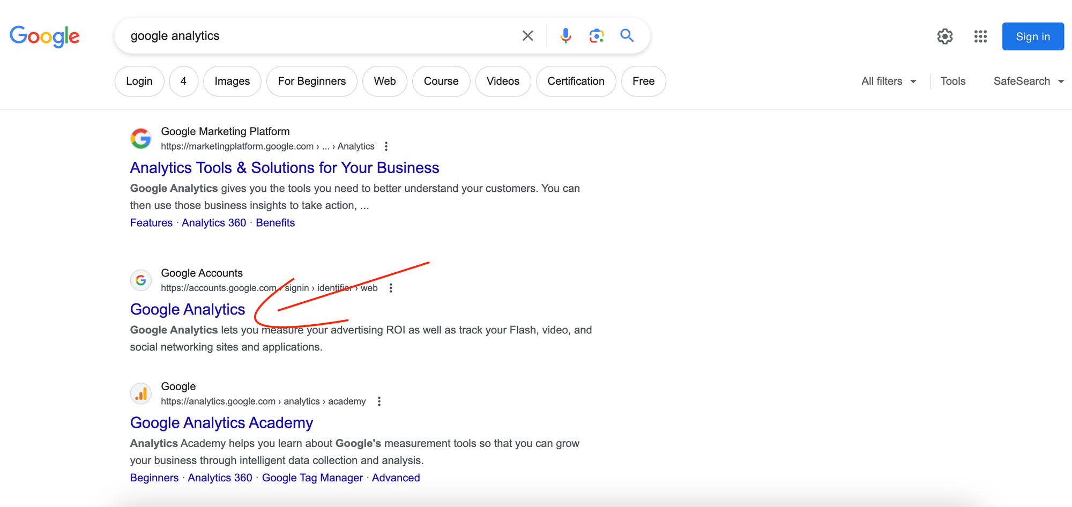Open the Advanced sitelink
The height and width of the screenshot is (507, 1072).
pyautogui.click(x=396, y=478)
